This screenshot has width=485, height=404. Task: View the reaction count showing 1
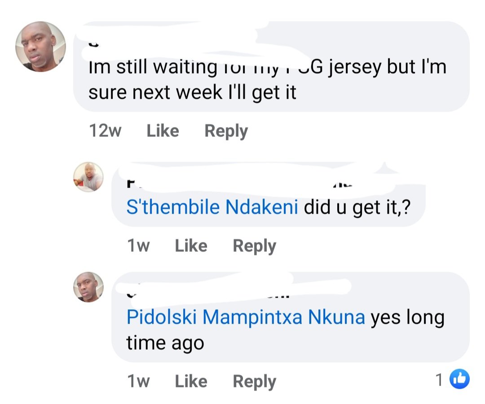pos(440,380)
